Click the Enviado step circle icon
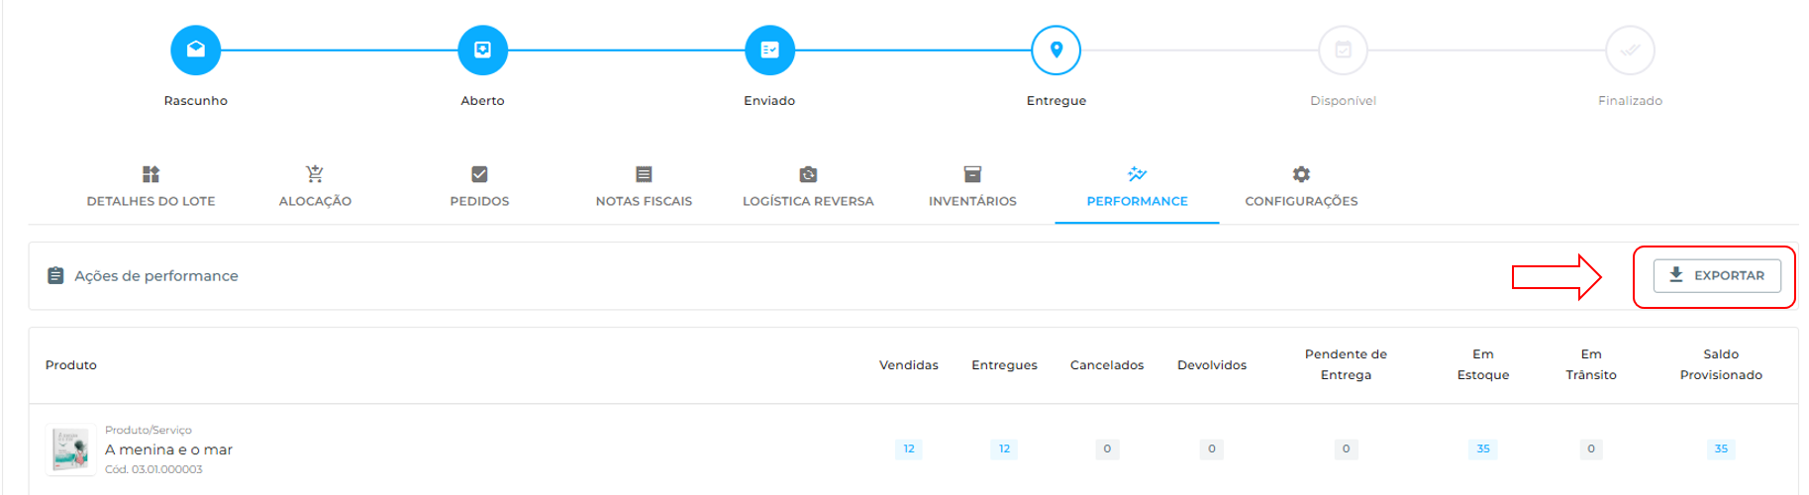Image resolution: width=1809 pixels, height=495 pixels. (769, 49)
